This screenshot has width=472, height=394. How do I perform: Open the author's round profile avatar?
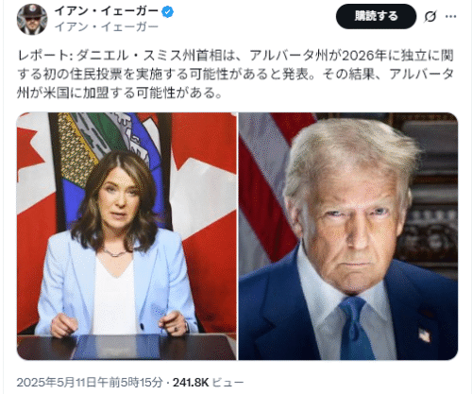pyautogui.click(x=32, y=19)
